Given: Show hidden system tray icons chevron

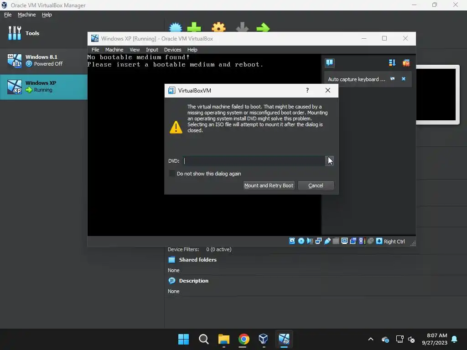Looking at the screenshot, I should [x=371, y=339].
